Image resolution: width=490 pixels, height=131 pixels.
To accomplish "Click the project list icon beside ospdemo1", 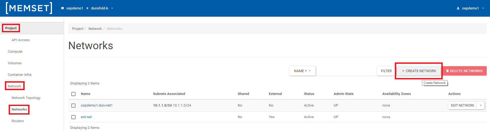I will pyautogui.click(x=62, y=8).
